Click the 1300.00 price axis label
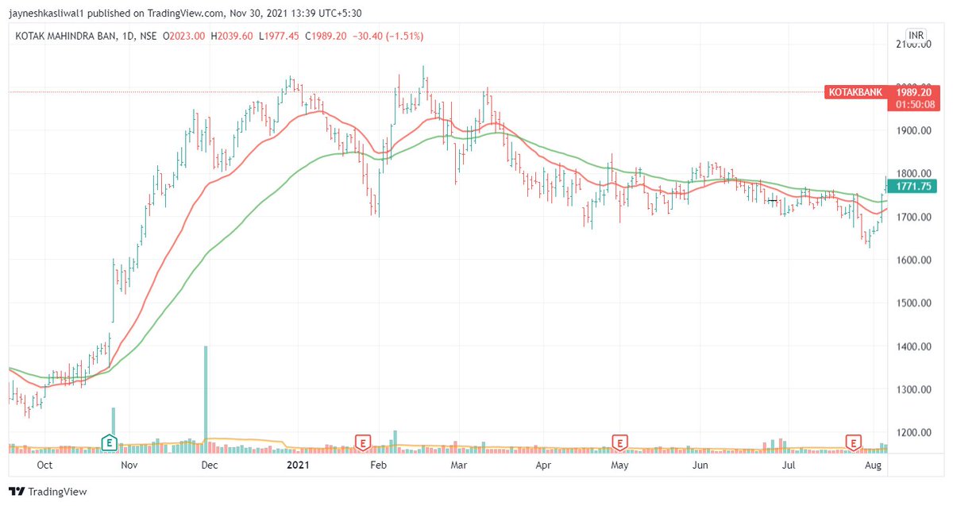Viewport: 953px width, 506px height. [915, 390]
